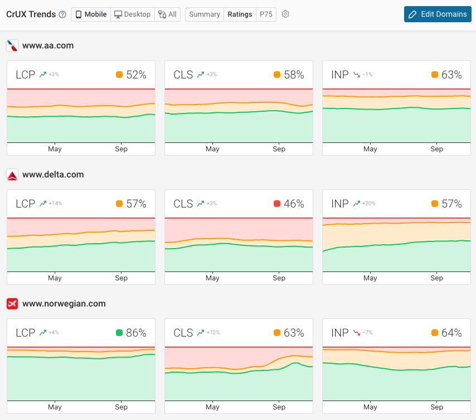This screenshot has width=476, height=420.
Task: Click the Delta airlines favicon
Action: pyautogui.click(x=12, y=174)
